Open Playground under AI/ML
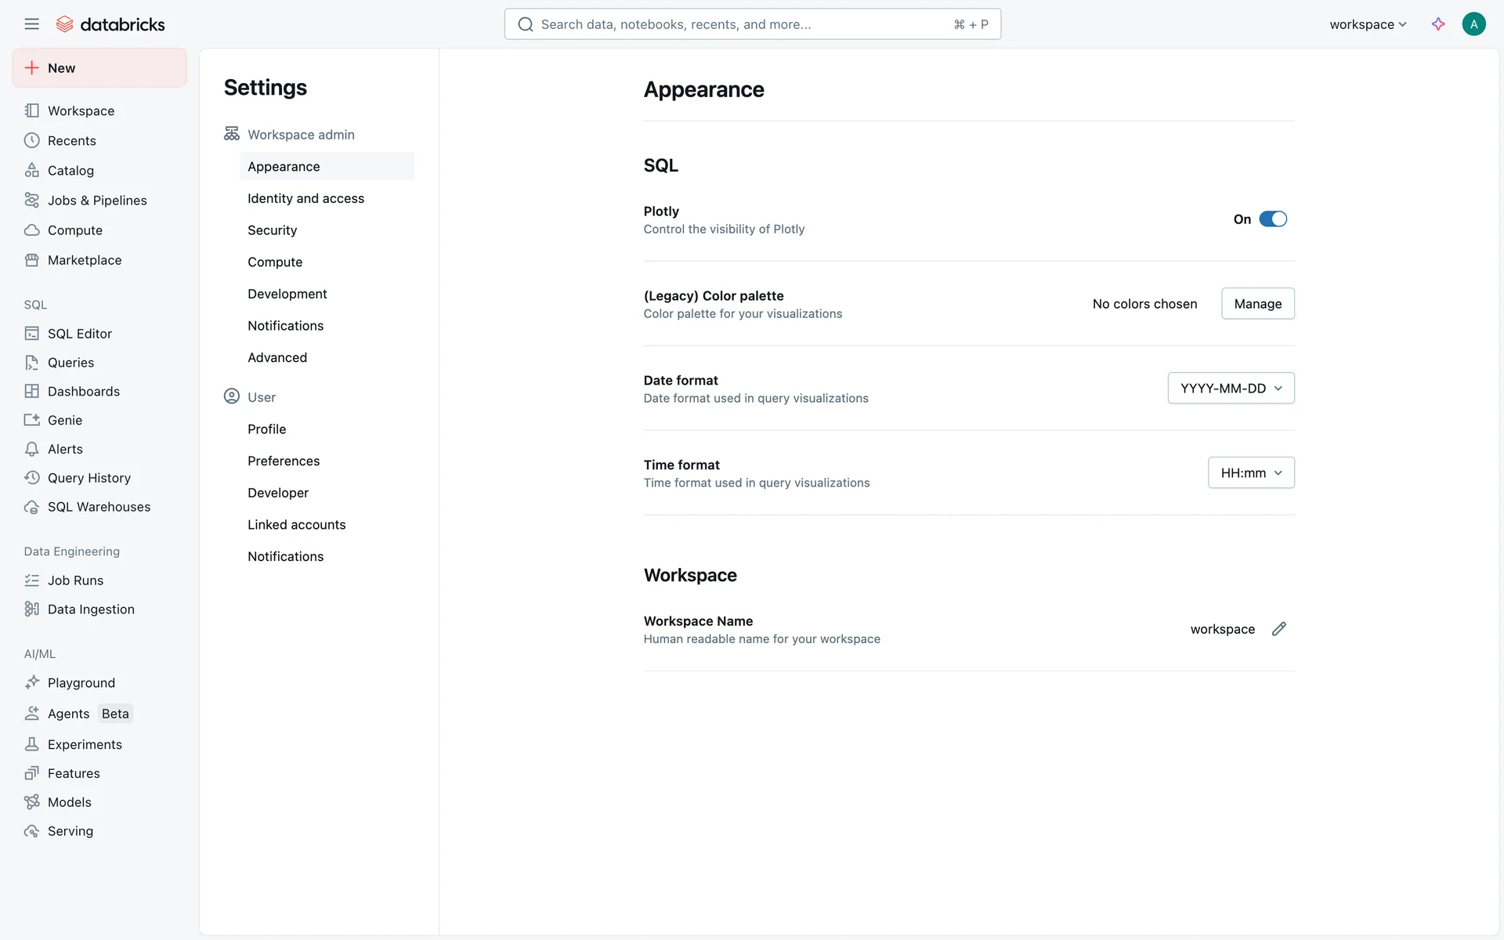1504x940 pixels. click(x=81, y=683)
